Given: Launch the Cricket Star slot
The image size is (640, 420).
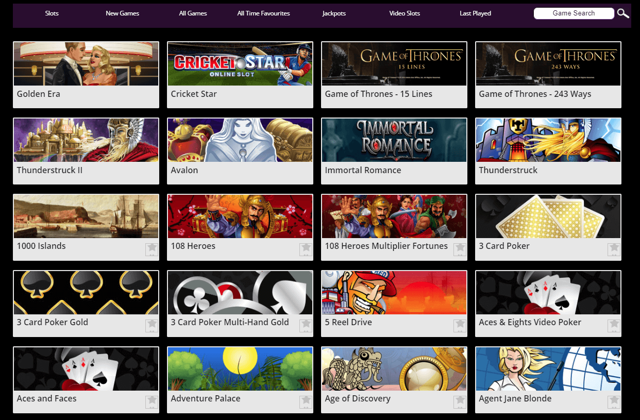Looking at the screenshot, I should pos(240,63).
